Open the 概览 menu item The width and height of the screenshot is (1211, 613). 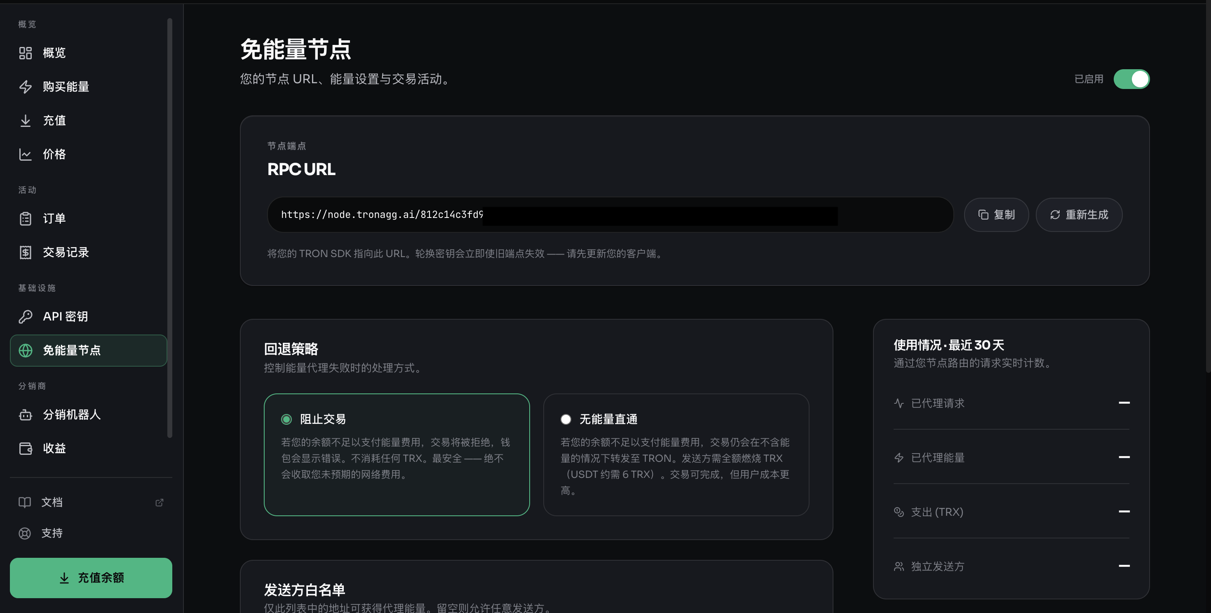coord(88,53)
